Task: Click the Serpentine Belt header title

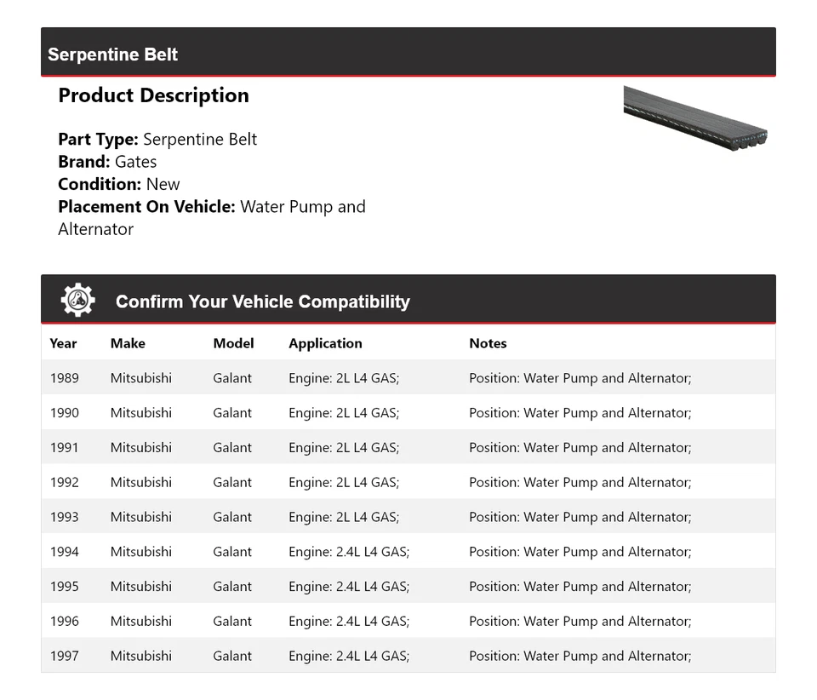Action: tap(113, 55)
